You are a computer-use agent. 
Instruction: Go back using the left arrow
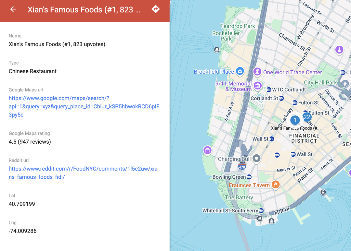tap(13, 9)
